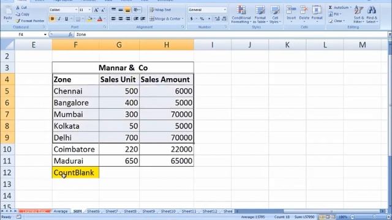The height and width of the screenshot is (220, 392).
Task: Select column header K
Action: tap(287, 45)
